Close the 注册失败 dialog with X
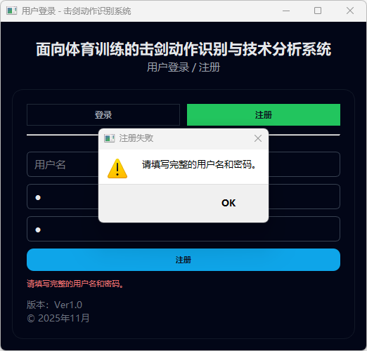 pyautogui.click(x=258, y=138)
